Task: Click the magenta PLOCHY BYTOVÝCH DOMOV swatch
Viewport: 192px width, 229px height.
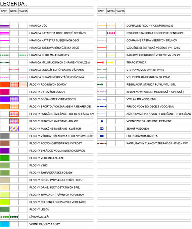Action: point(5,92)
